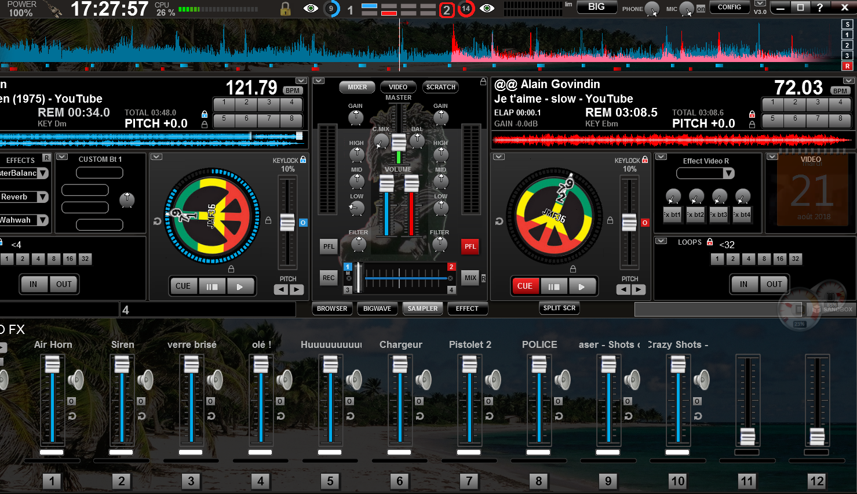The width and height of the screenshot is (857, 494).
Task: Toggle the MIC on button
Action: click(x=701, y=9)
